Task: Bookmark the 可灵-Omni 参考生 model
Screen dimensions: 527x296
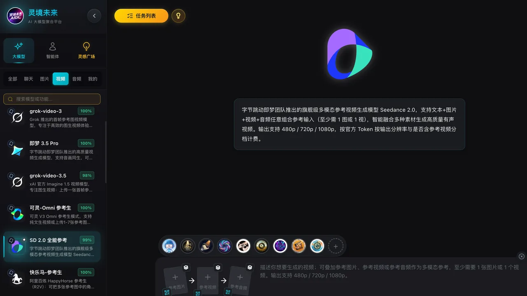Action: coord(11,208)
